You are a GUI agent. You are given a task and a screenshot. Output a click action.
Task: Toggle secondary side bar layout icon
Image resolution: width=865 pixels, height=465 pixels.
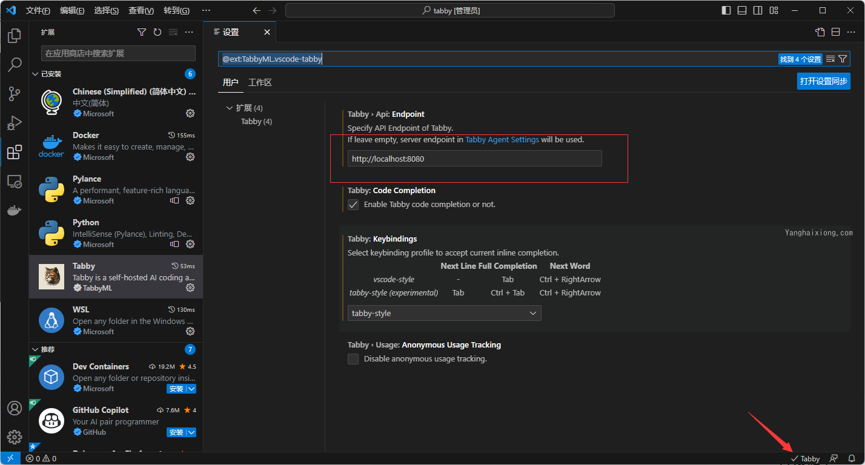click(758, 10)
